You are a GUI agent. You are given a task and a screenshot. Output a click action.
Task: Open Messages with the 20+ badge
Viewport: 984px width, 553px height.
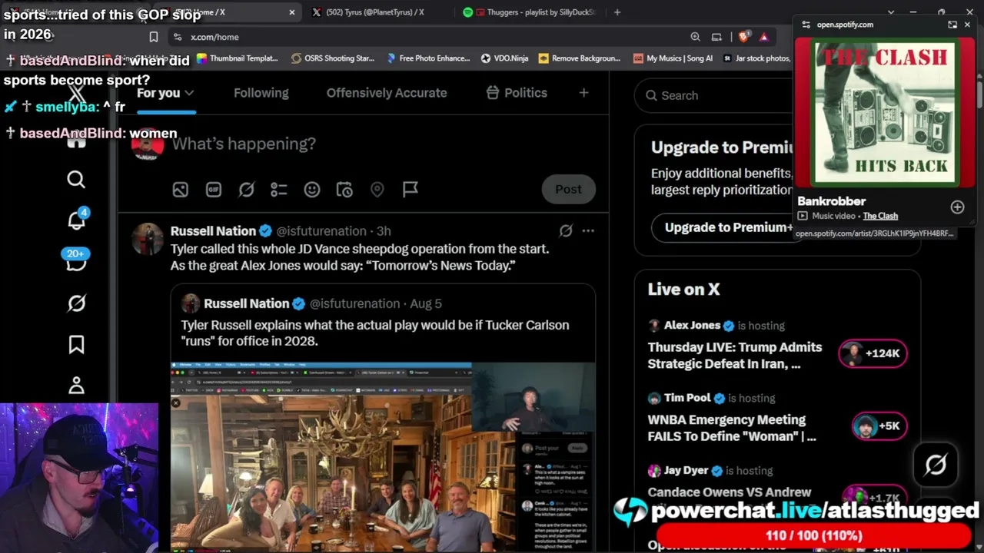(76, 261)
